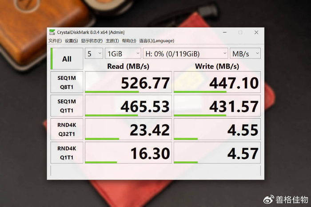The height and width of the screenshot is (207, 311).
Task: Click the 526.77 read result
Action: click(128, 82)
